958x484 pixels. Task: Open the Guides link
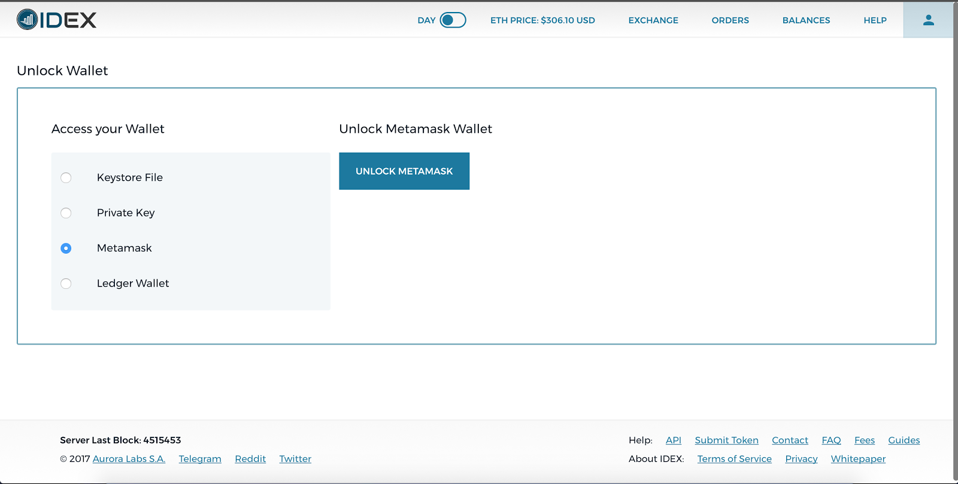click(904, 440)
